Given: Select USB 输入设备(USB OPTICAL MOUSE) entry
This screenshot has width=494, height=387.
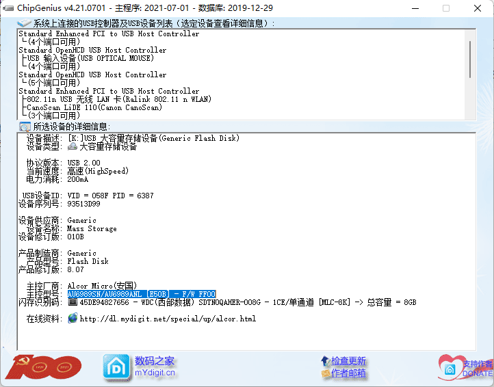Looking at the screenshot, I should (x=90, y=58).
